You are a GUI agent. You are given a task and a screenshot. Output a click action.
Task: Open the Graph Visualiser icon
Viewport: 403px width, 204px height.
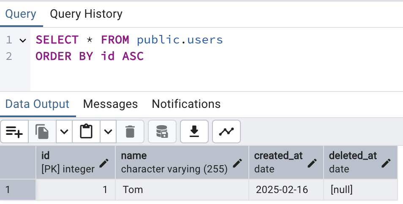(x=226, y=132)
